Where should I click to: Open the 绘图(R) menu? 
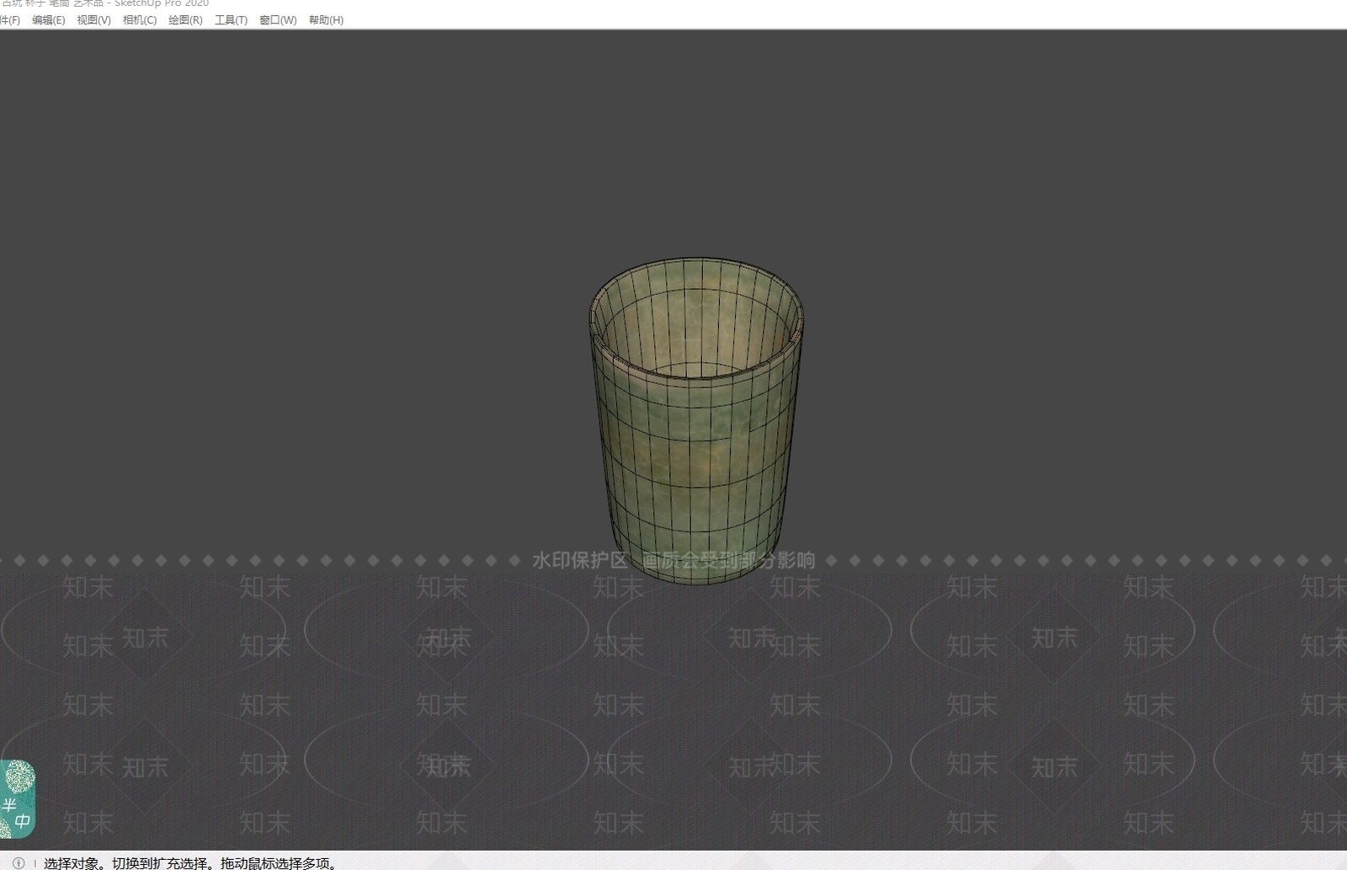pyautogui.click(x=185, y=20)
